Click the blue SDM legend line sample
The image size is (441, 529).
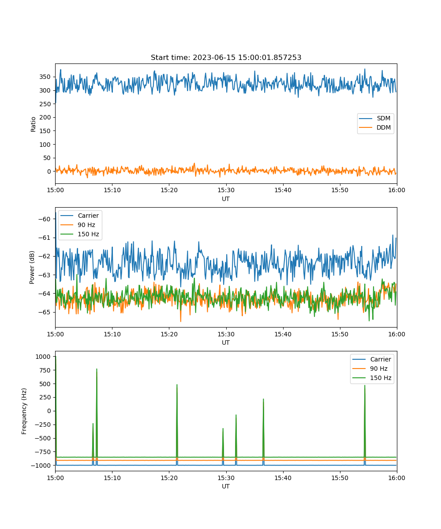pyautogui.click(x=366, y=119)
